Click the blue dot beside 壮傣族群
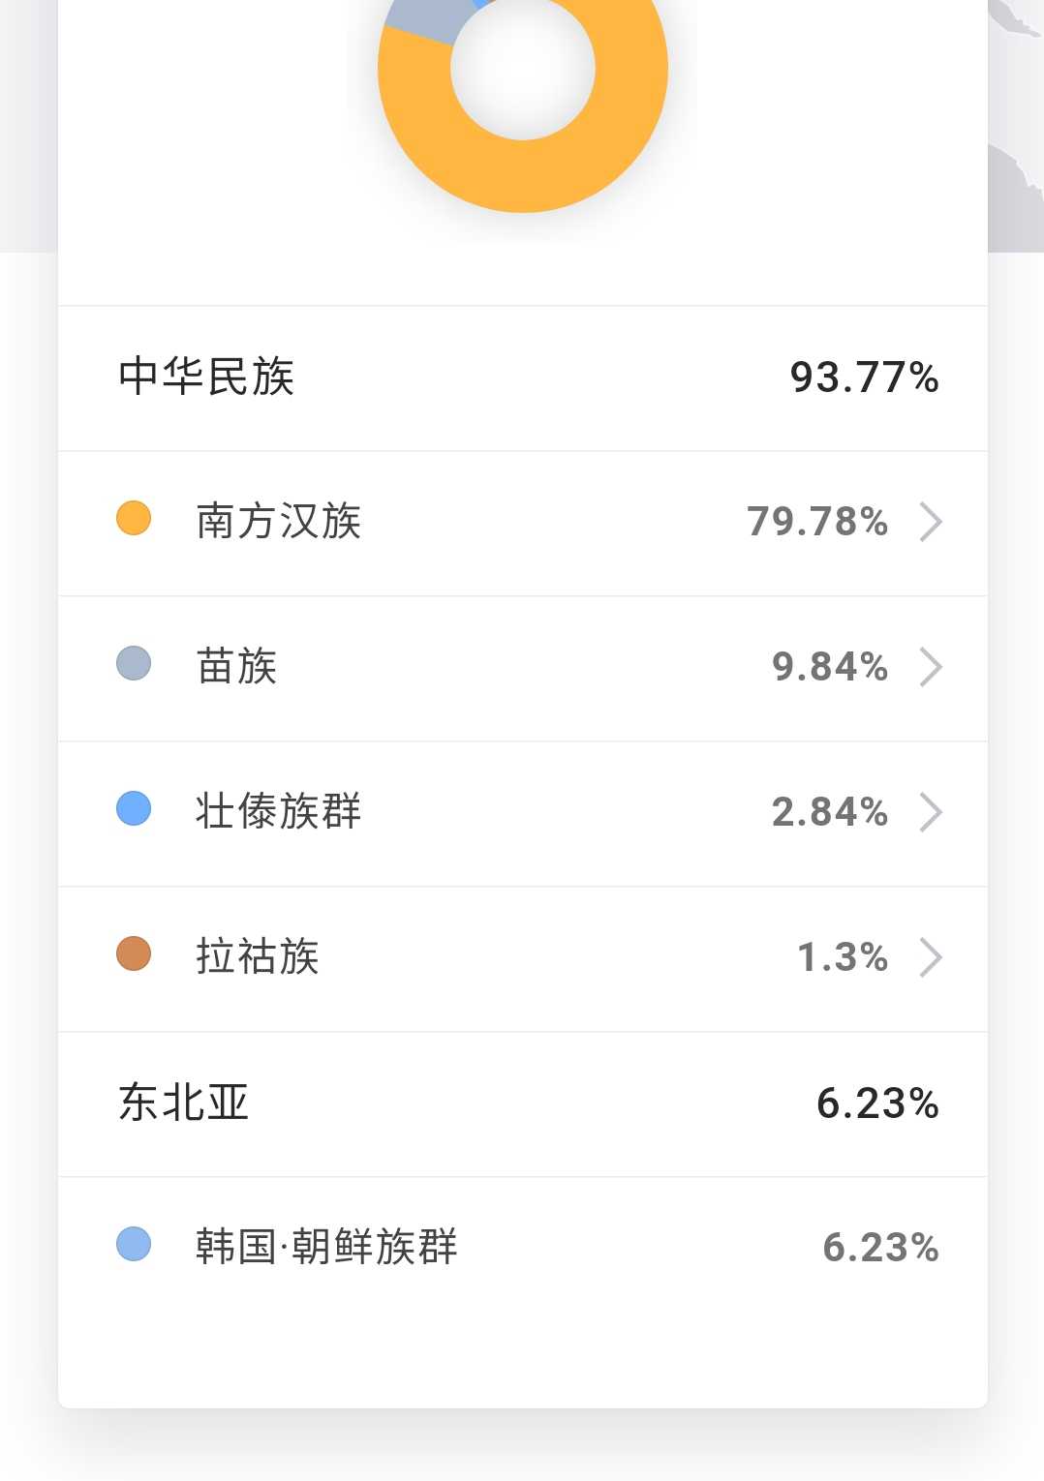This screenshot has width=1044, height=1481. pos(134,808)
